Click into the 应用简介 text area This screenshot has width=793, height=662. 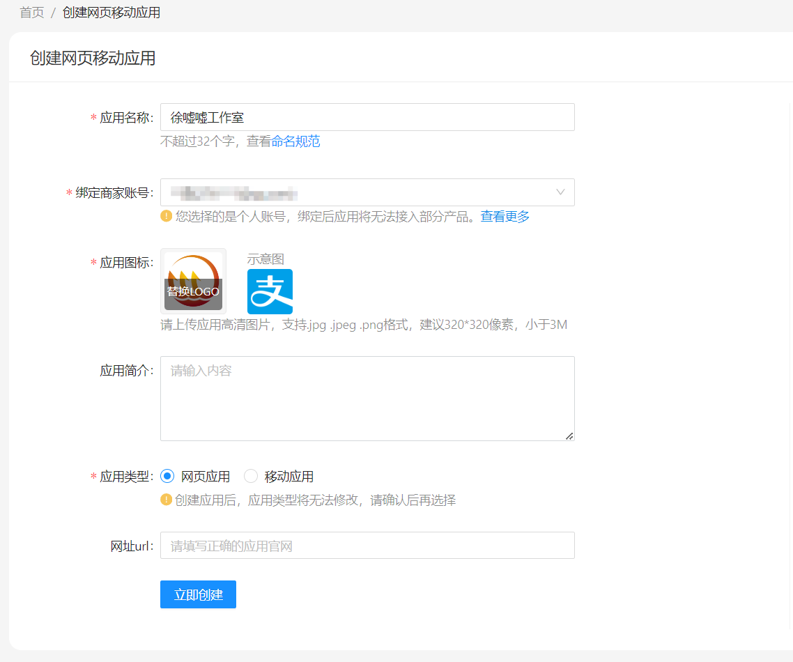[367, 399]
